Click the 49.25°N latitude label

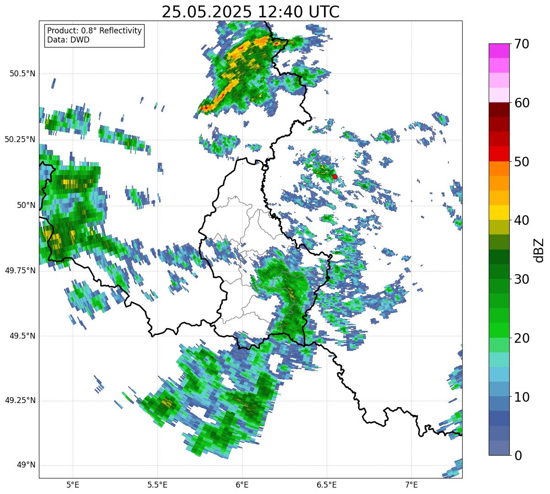(x=20, y=401)
